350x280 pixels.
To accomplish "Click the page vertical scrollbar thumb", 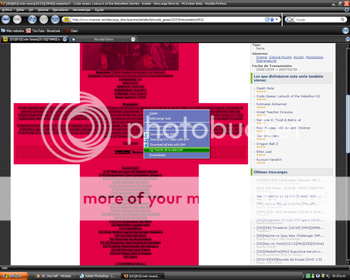I will 348,124.
